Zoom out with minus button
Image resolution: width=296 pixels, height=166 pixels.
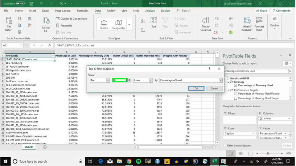[x=257, y=154]
